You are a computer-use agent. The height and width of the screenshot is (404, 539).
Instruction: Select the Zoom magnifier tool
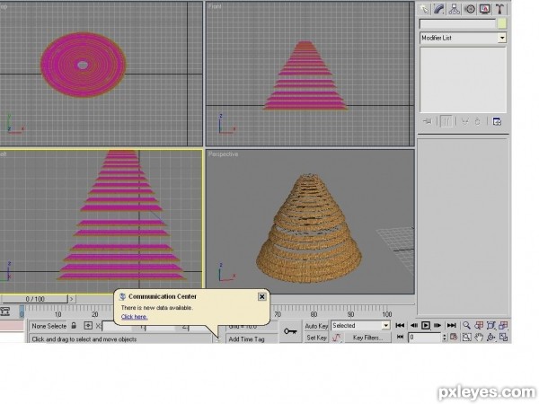pyautogui.click(x=466, y=325)
